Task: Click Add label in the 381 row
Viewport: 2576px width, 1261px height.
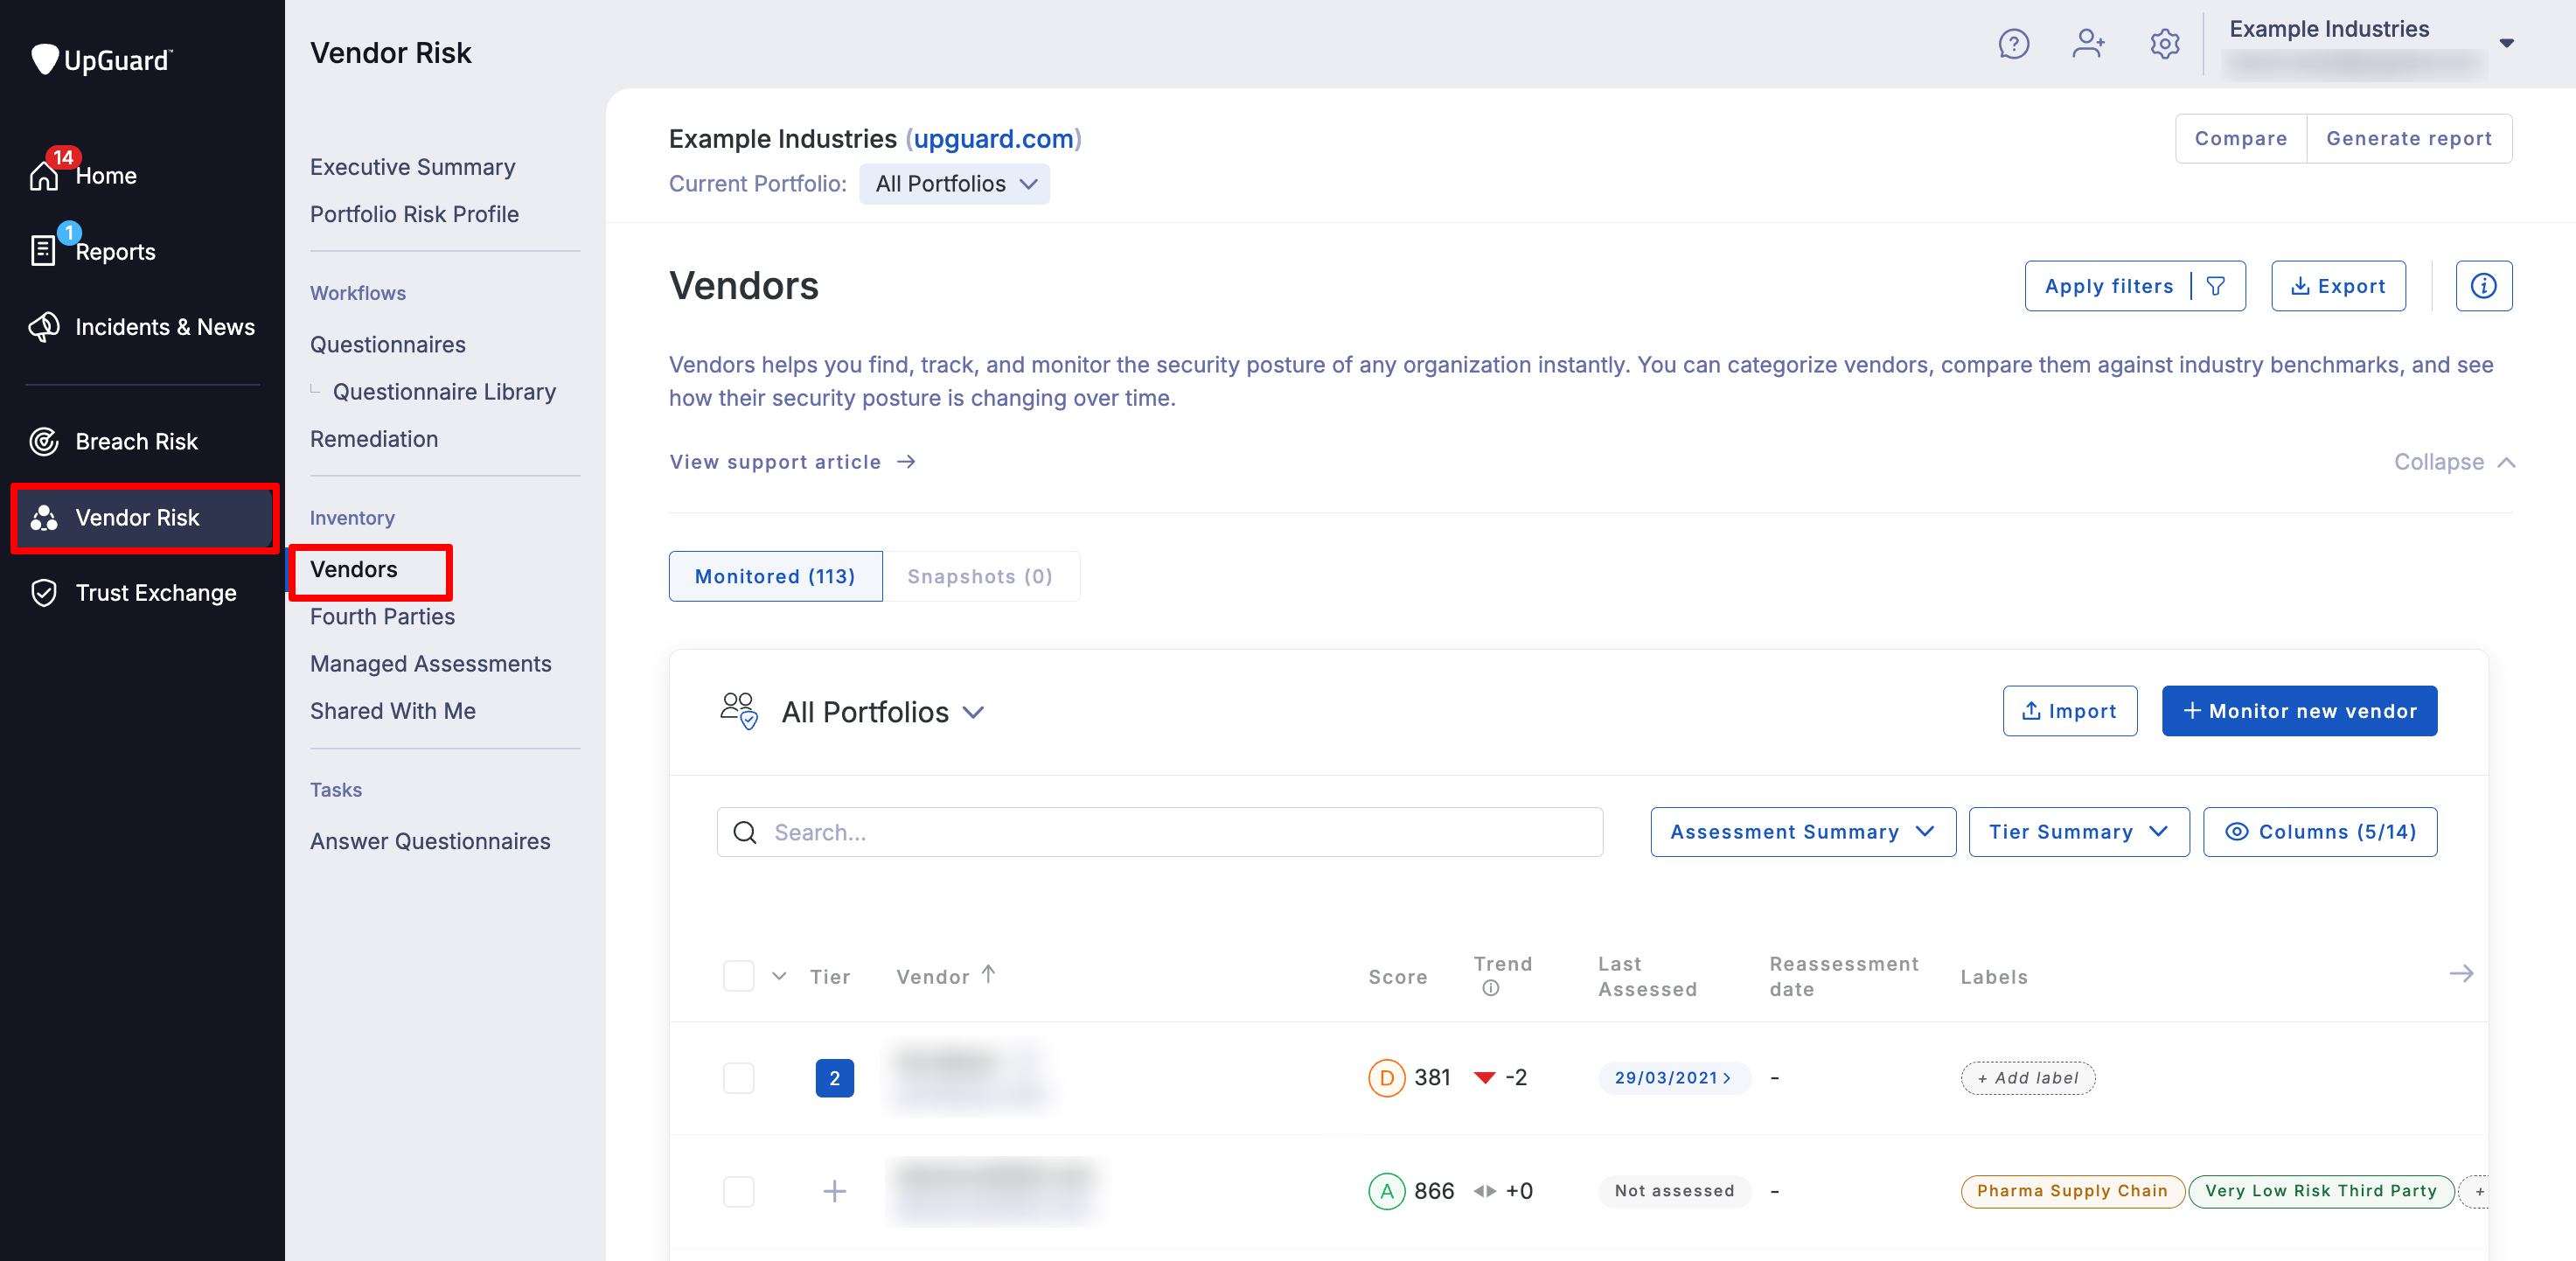Action: 2027,1078
